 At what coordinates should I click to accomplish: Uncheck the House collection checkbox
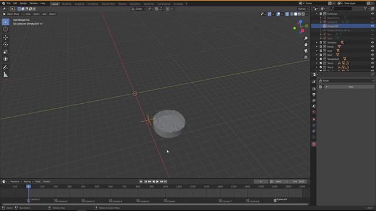click(x=321, y=47)
